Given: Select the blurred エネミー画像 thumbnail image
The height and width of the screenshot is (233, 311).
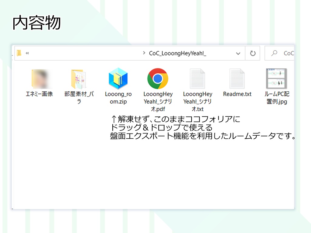Looking at the screenshot, I should [x=39, y=77].
